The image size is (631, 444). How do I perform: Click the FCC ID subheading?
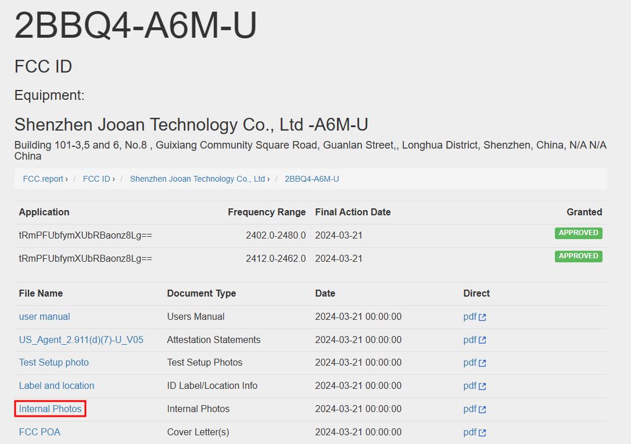coord(43,66)
